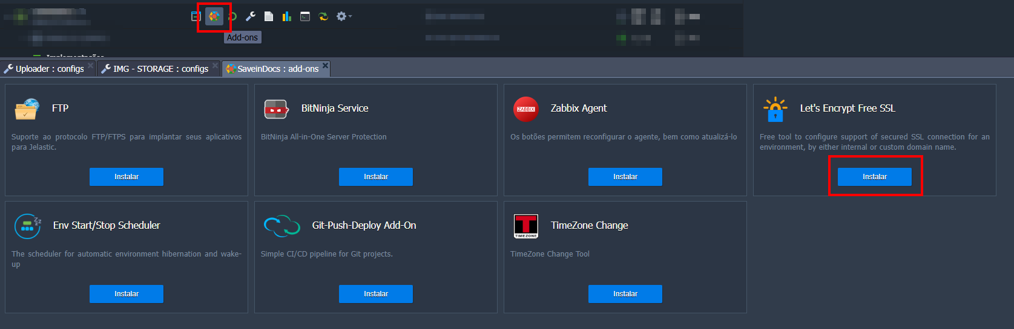Click the Zabbix Agent title

point(579,108)
